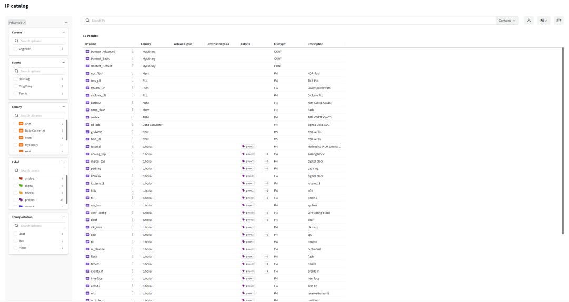Click the DM type column header
The image size is (569, 302).
[x=280, y=44]
